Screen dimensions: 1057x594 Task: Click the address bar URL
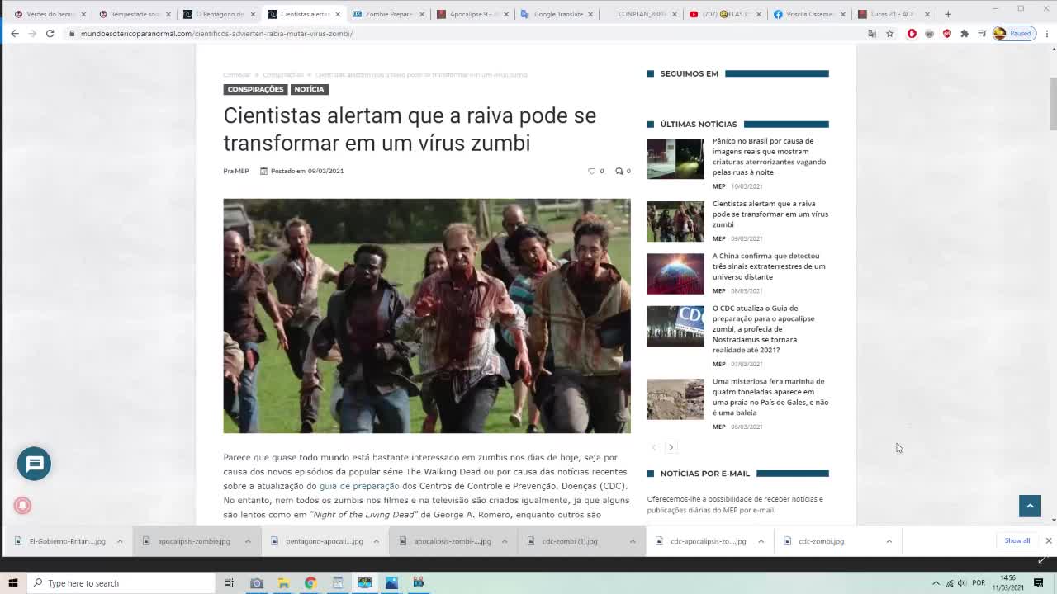point(216,34)
